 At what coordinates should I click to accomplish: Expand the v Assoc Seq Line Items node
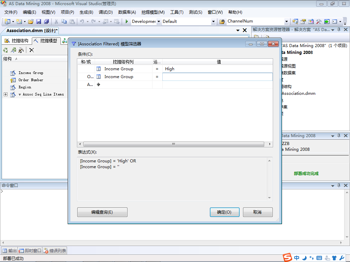(x=5, y=94)
